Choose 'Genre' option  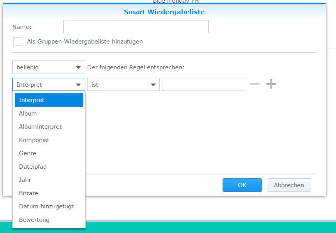pyautogui.click(x=49, y=153)
